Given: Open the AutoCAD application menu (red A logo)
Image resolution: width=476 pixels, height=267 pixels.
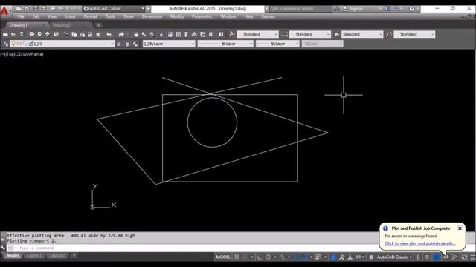Looking at the screenshot, I should click(5, 11).
